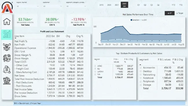Image resolution: width=188 pixels, height=106 pixels.
Task: Expand the Networking segment row
Action: tap(140, 75)
